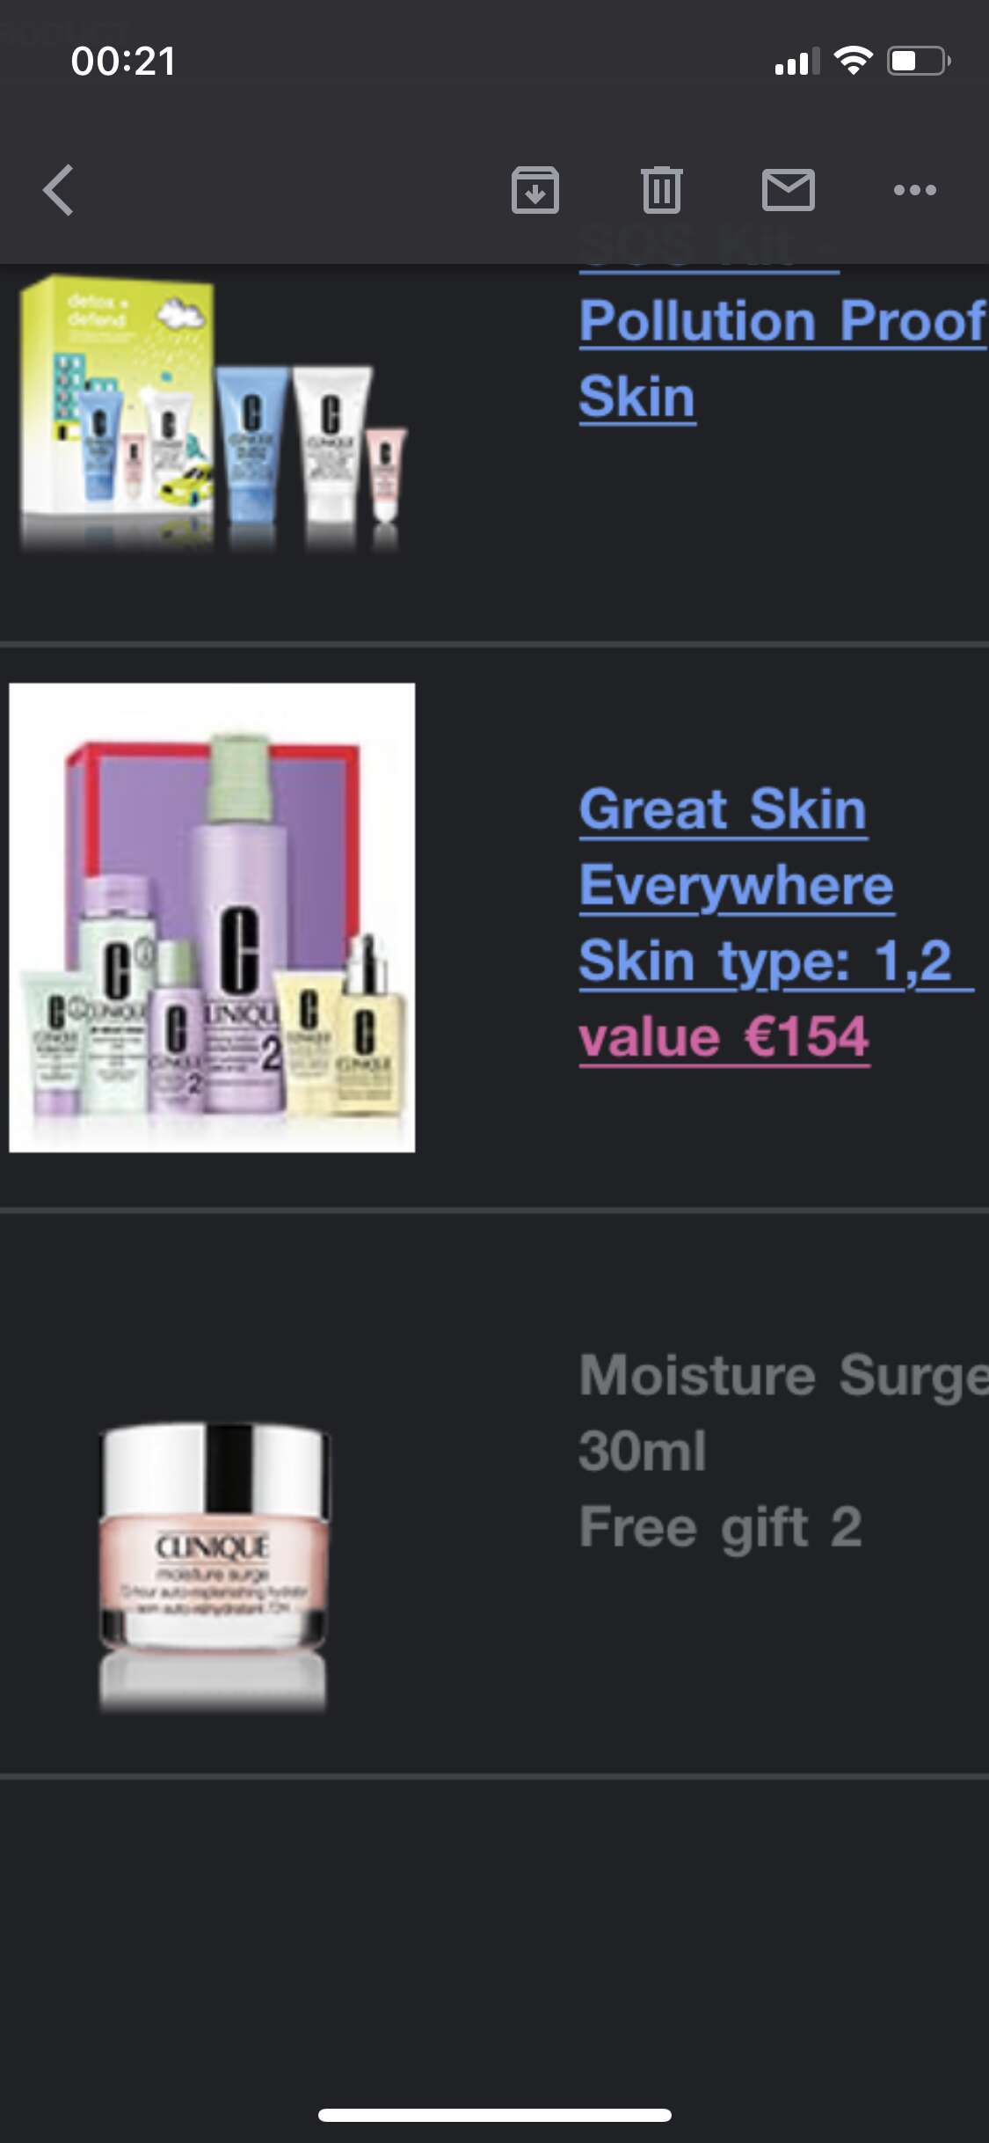The image size is (989, 2143).
Task: Tap the back arrow icon
Action: click(x=59, y=190)
